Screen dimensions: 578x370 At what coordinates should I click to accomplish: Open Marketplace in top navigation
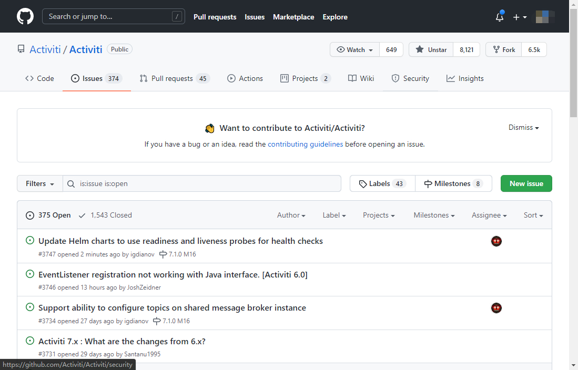click(x=293, y=17)
